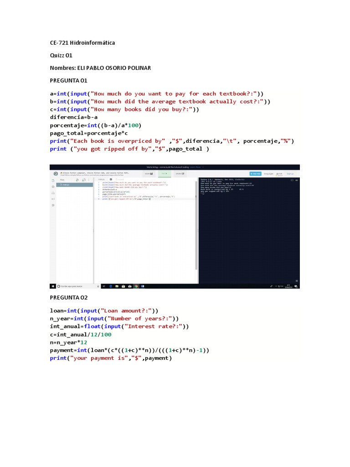Click the save button in repl header

pos(149,174)
